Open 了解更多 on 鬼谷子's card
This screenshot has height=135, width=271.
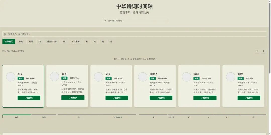pos(161,98)
